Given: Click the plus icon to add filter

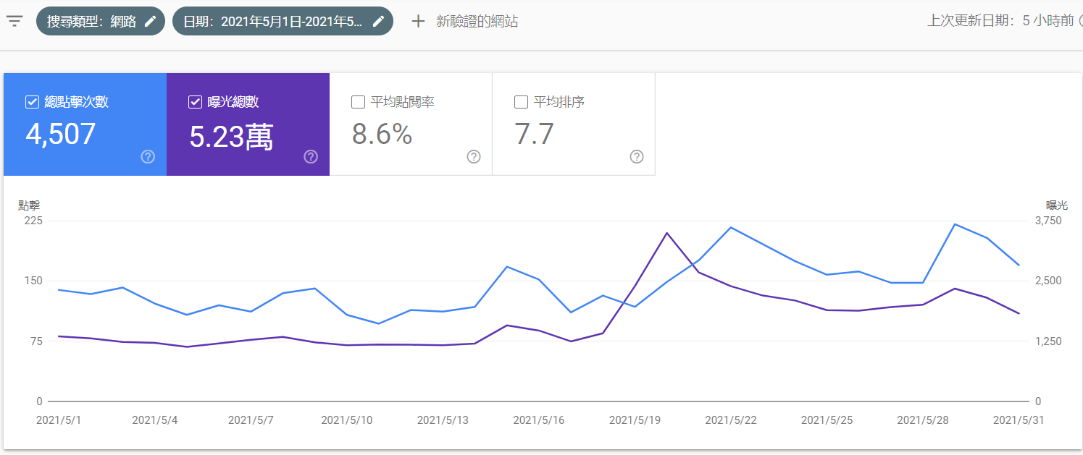Looking at the screenshot, I should 418,21.
